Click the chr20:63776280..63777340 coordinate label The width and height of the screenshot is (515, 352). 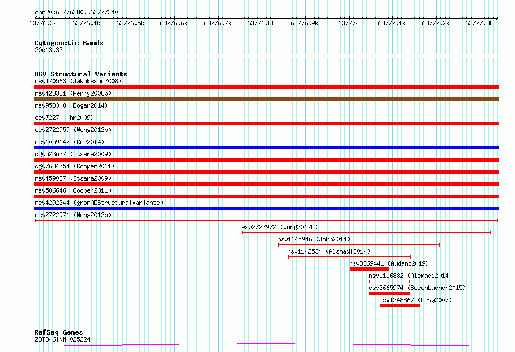(x=76, y=12)
